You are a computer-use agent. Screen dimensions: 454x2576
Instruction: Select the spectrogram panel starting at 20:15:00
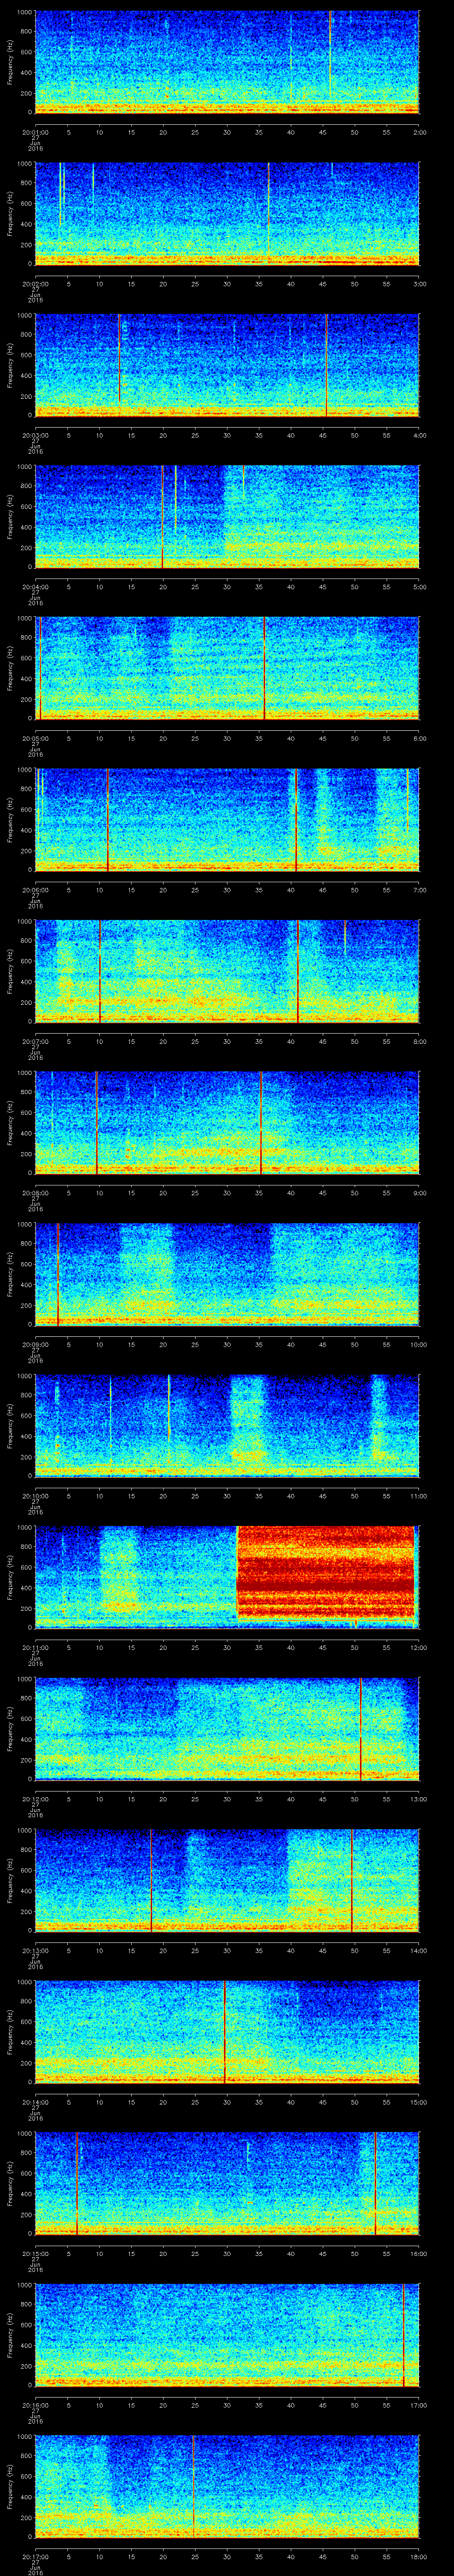coord(227,2183)
